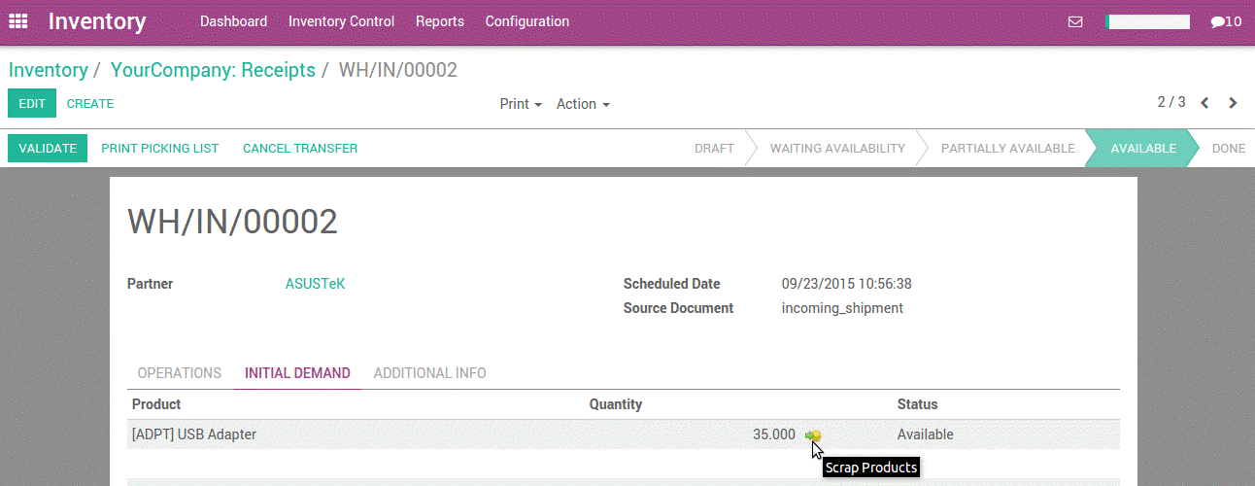Screen dimensions: 1255x486
Task: Sort by Quantity column header
Action: 616,404
